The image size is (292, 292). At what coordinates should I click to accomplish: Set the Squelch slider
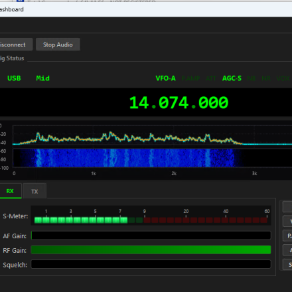pos(151,264)
